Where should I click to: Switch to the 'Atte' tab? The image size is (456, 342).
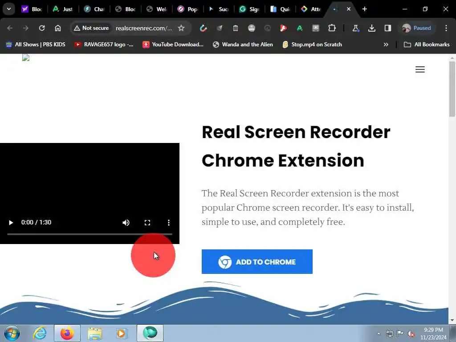click(x=311, y=9)
